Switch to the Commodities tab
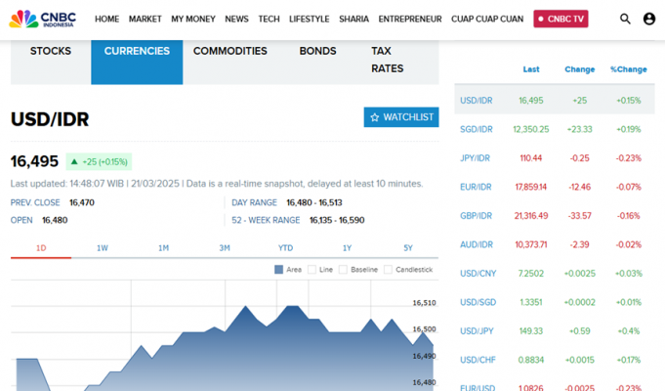The image size is (665, 391). pos(229,51)
